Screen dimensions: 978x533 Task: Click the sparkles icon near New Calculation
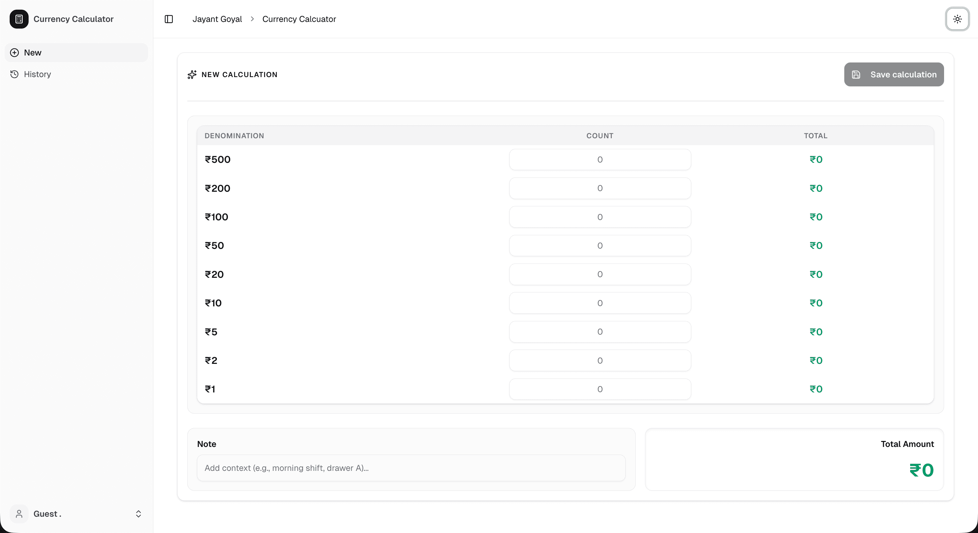[192, 75]
